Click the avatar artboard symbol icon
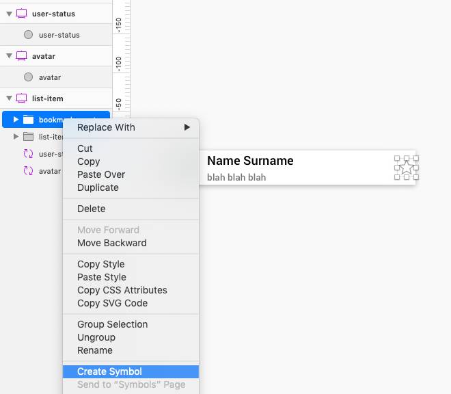The image size is (451, 394). [21, 56]
